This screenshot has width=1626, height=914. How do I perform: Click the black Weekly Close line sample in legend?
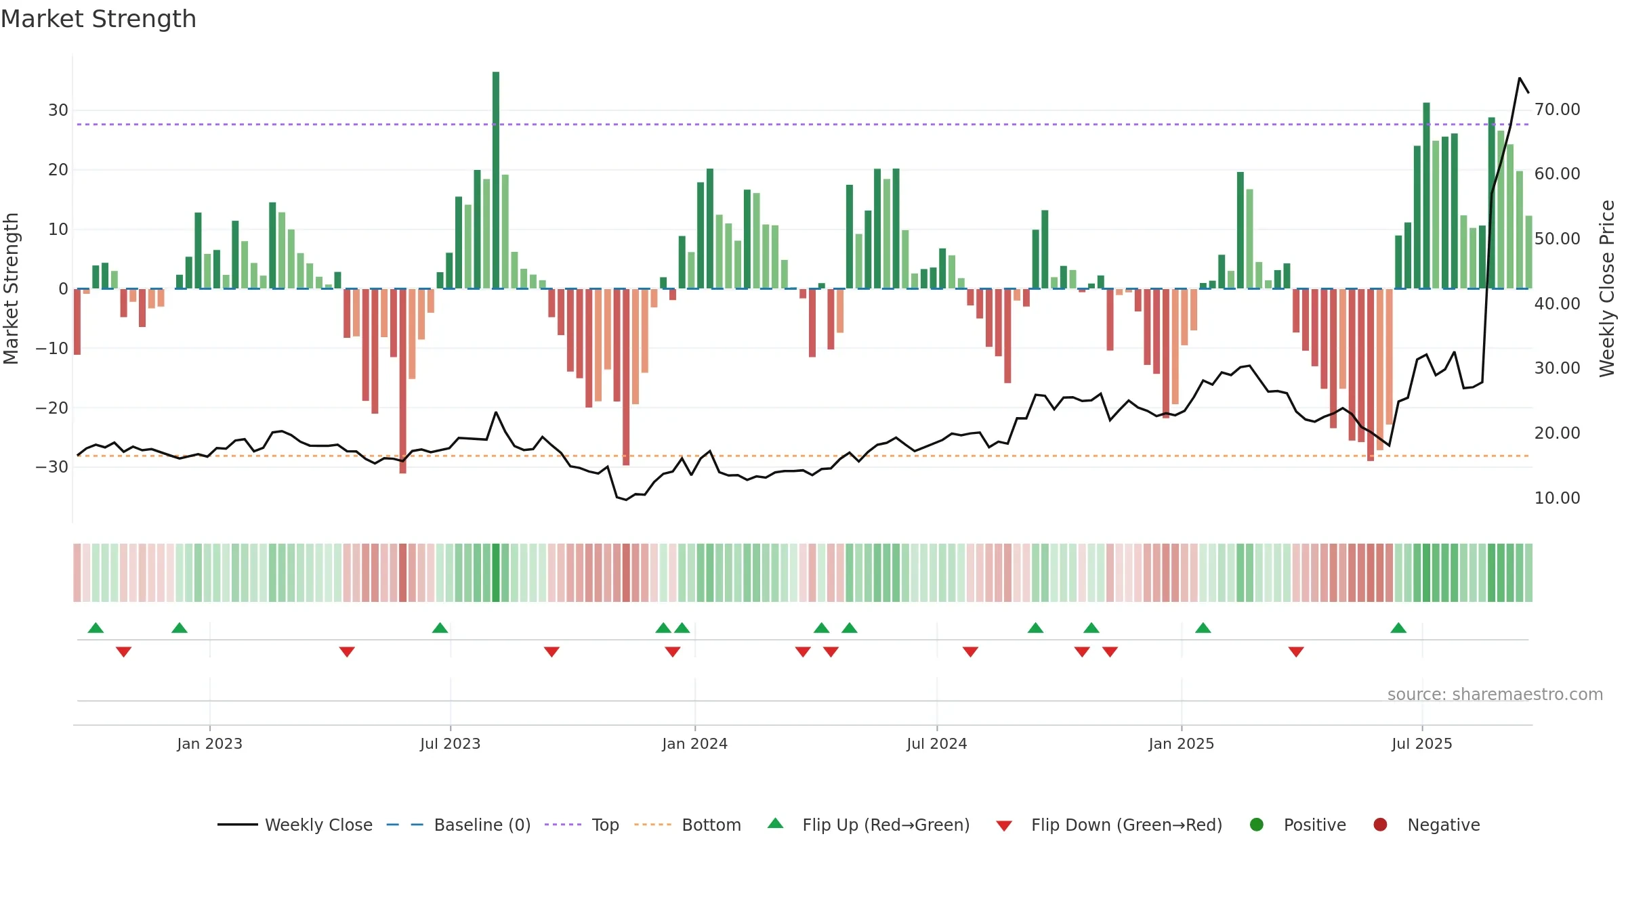(x=238, y=825)
